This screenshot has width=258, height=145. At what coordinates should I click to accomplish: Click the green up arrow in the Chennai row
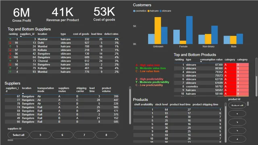click(x=10, y=61)
